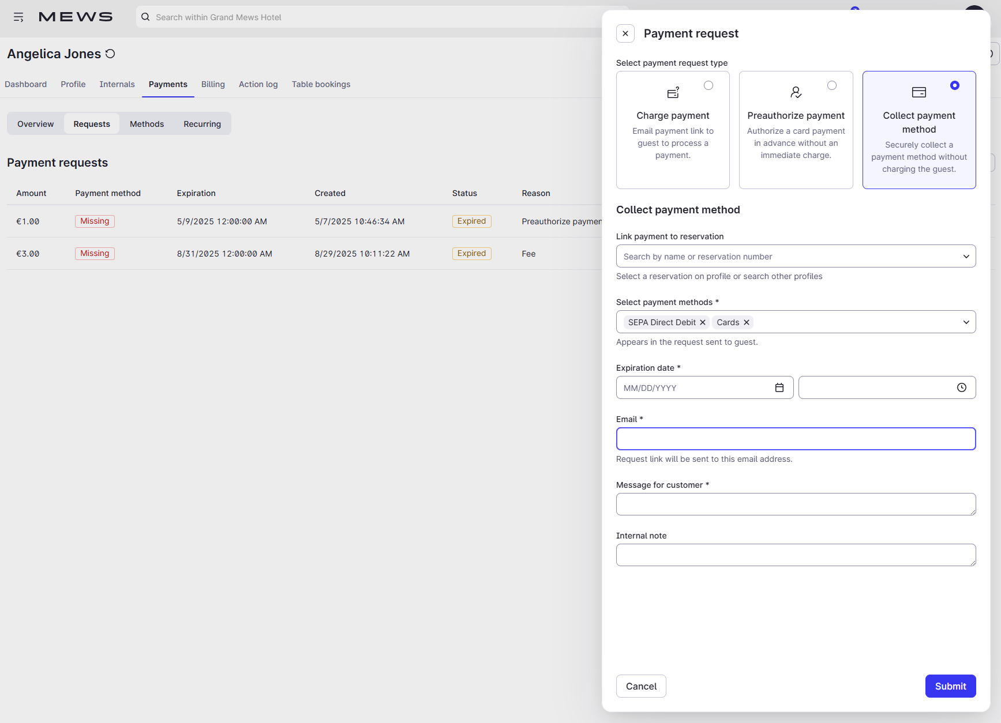This screenshot has height=723, width=1001.
Task: Click the search magnifier icon
Action: tap(145, 17)
